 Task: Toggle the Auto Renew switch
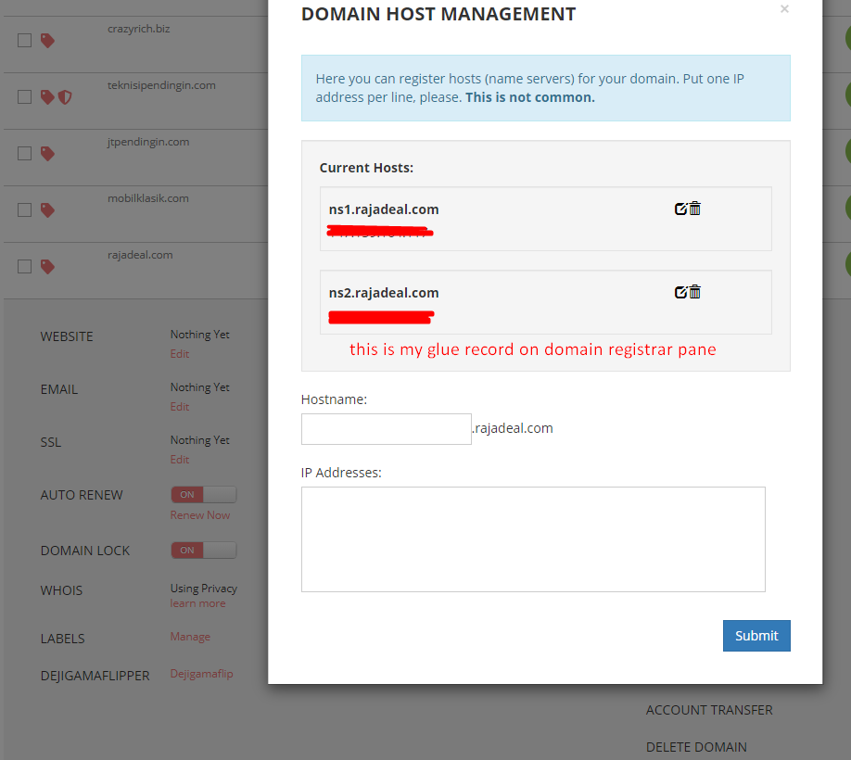click(x=203, y=495)
